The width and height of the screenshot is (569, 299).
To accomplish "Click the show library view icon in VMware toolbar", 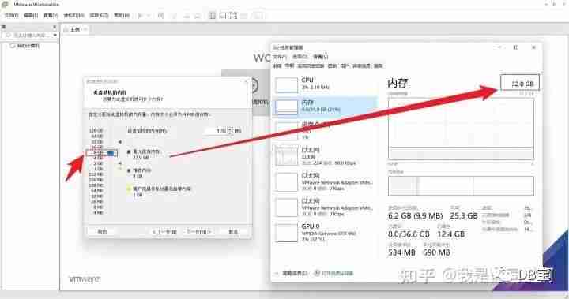I will [212, 16].
